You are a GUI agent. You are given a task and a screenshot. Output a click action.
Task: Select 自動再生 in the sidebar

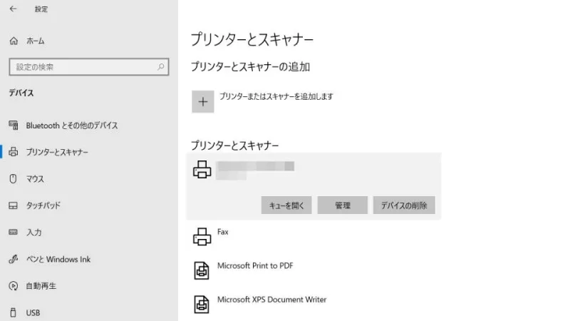pos(41,286)
